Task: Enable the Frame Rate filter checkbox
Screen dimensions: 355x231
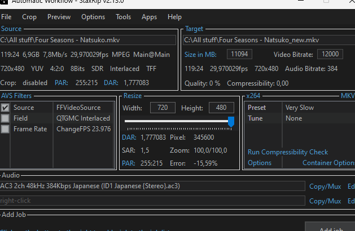Action: pyautogui.click(x=5, y=129)
